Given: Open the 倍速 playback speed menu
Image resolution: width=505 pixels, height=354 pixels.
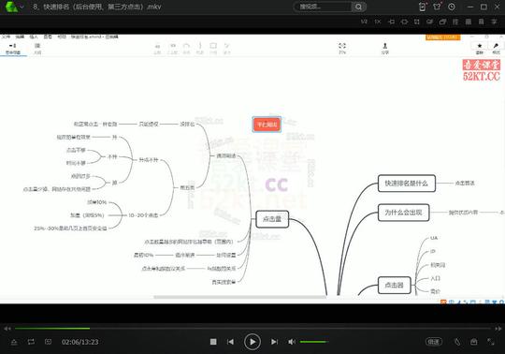Looking at the screenshot, I should coord(434,342).
